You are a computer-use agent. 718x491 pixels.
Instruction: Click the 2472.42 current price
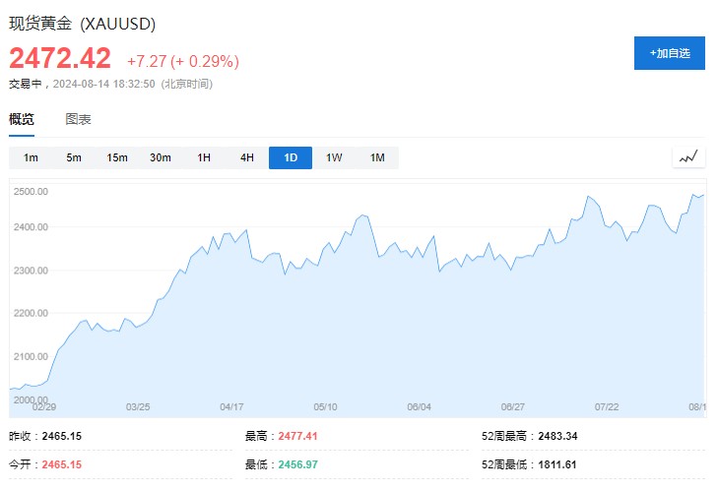click(60, 59)
